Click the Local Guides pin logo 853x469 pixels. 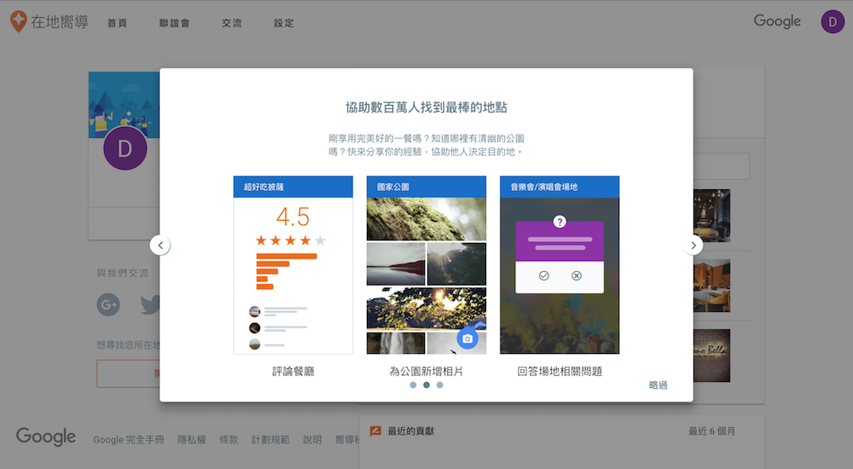17,21
